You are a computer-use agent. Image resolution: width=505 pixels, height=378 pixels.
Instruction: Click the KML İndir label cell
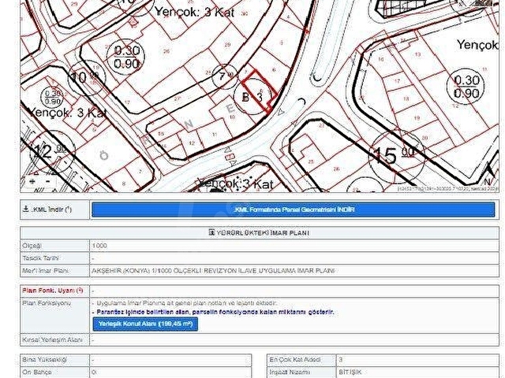[54, 209]
